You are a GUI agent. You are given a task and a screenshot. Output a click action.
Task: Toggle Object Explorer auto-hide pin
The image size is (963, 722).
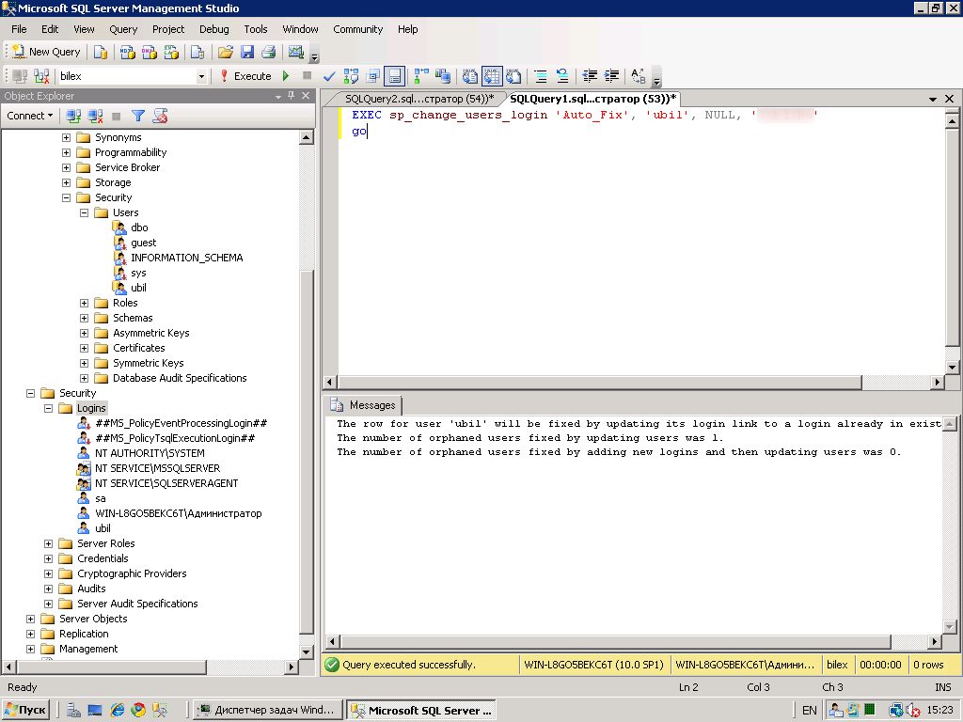tap(292, 96)
